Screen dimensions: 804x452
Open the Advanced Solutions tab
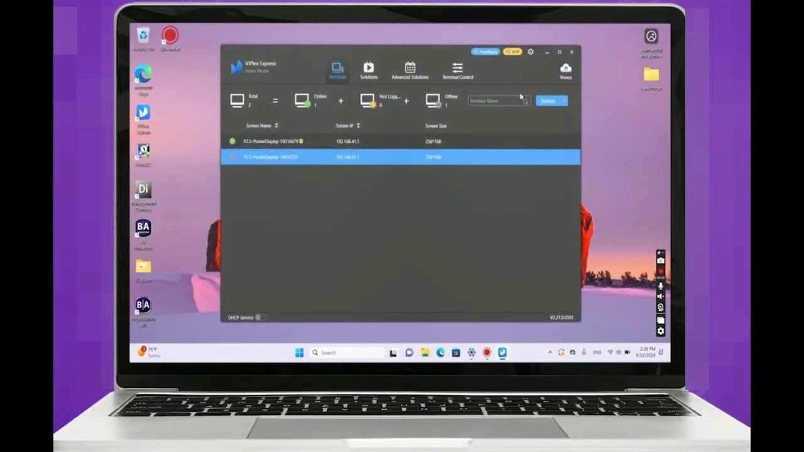click(x=410, y=70)
